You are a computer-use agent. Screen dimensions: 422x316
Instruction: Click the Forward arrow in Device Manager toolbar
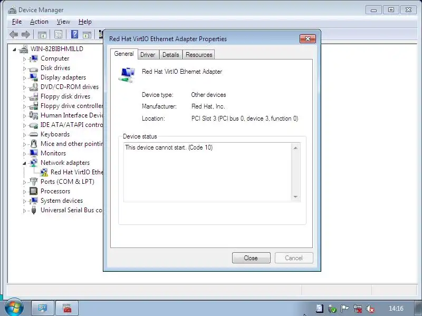click(25, 34)
